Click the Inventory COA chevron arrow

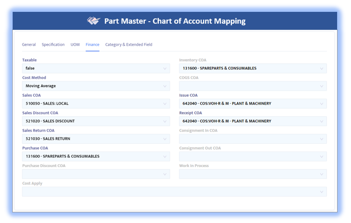[x=321, y=69]
